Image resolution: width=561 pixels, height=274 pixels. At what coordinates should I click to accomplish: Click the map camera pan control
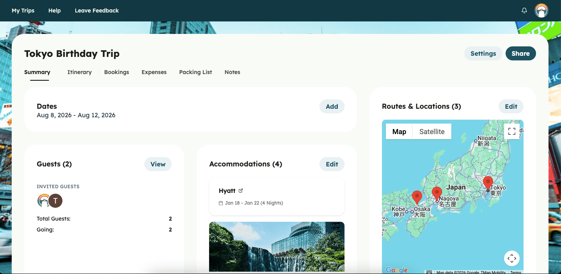[x=512, y=258]
